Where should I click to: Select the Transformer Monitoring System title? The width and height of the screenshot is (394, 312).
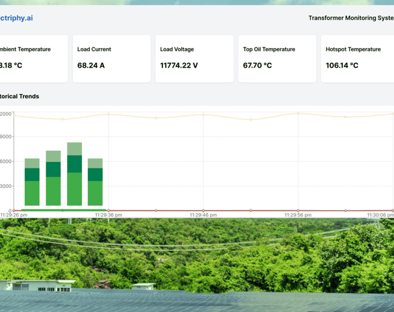(x=351, y=18)
